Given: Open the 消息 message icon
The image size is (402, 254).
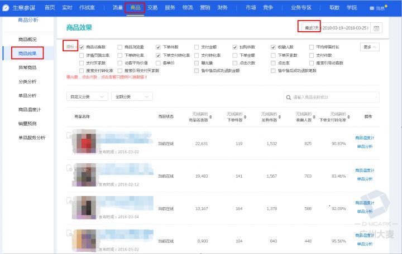Looking at the screenshot, I should (374, 8).
